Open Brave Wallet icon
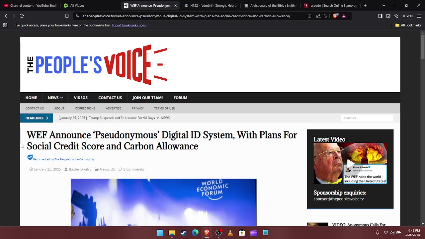This screenshot has width=425, height=239. pyautogui.click(x=388, y=16)
